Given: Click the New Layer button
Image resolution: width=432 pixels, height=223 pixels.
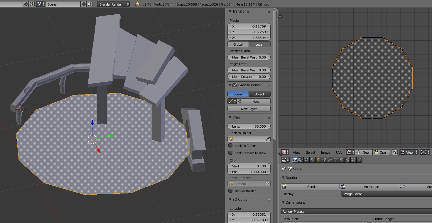Looking at the screenshot, I should pos(249,109).
